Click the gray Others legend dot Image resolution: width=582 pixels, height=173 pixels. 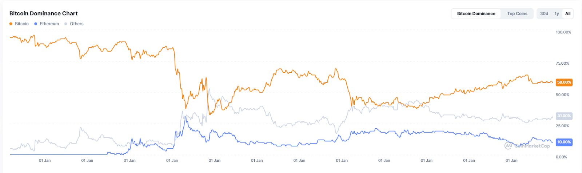(66, 24)
